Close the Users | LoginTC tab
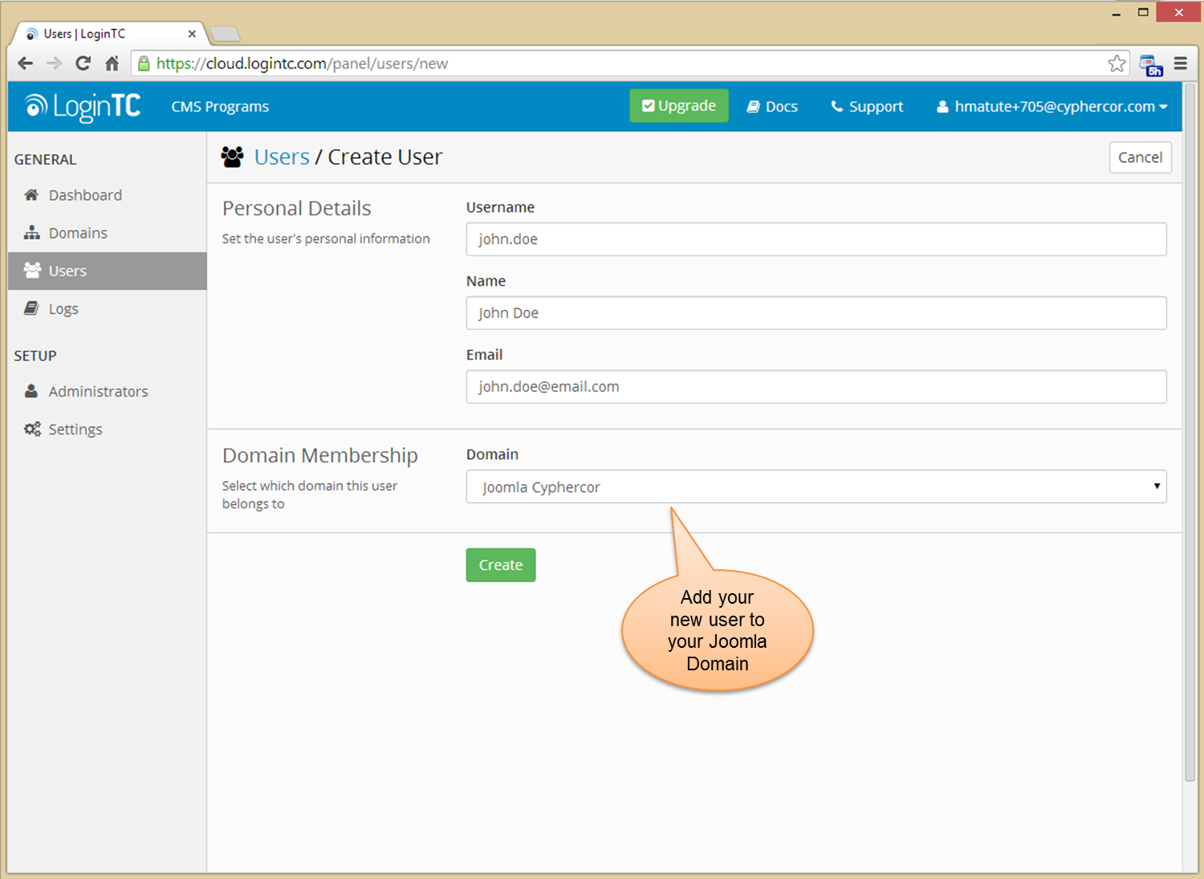Image resolution: width=1204 pixels, height=879 pixels. (x=192, y=34)
